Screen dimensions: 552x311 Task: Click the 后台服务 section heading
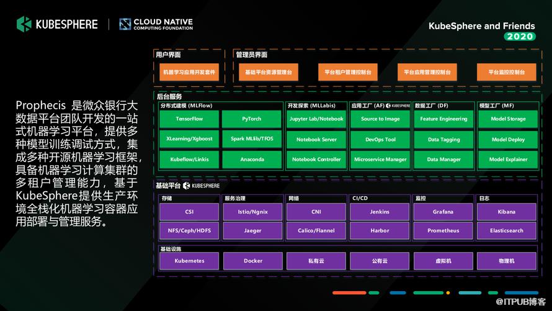pyautogui.click(x=169, y=96)
